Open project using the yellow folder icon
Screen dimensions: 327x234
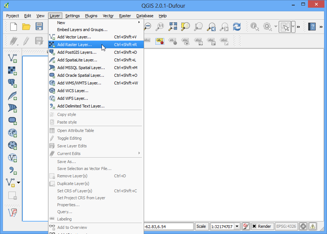tap(26, 27)
